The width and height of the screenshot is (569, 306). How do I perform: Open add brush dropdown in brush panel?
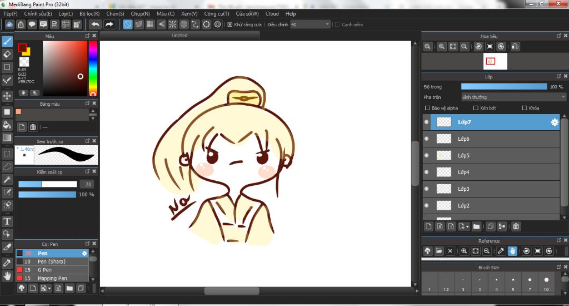point(49,288)
